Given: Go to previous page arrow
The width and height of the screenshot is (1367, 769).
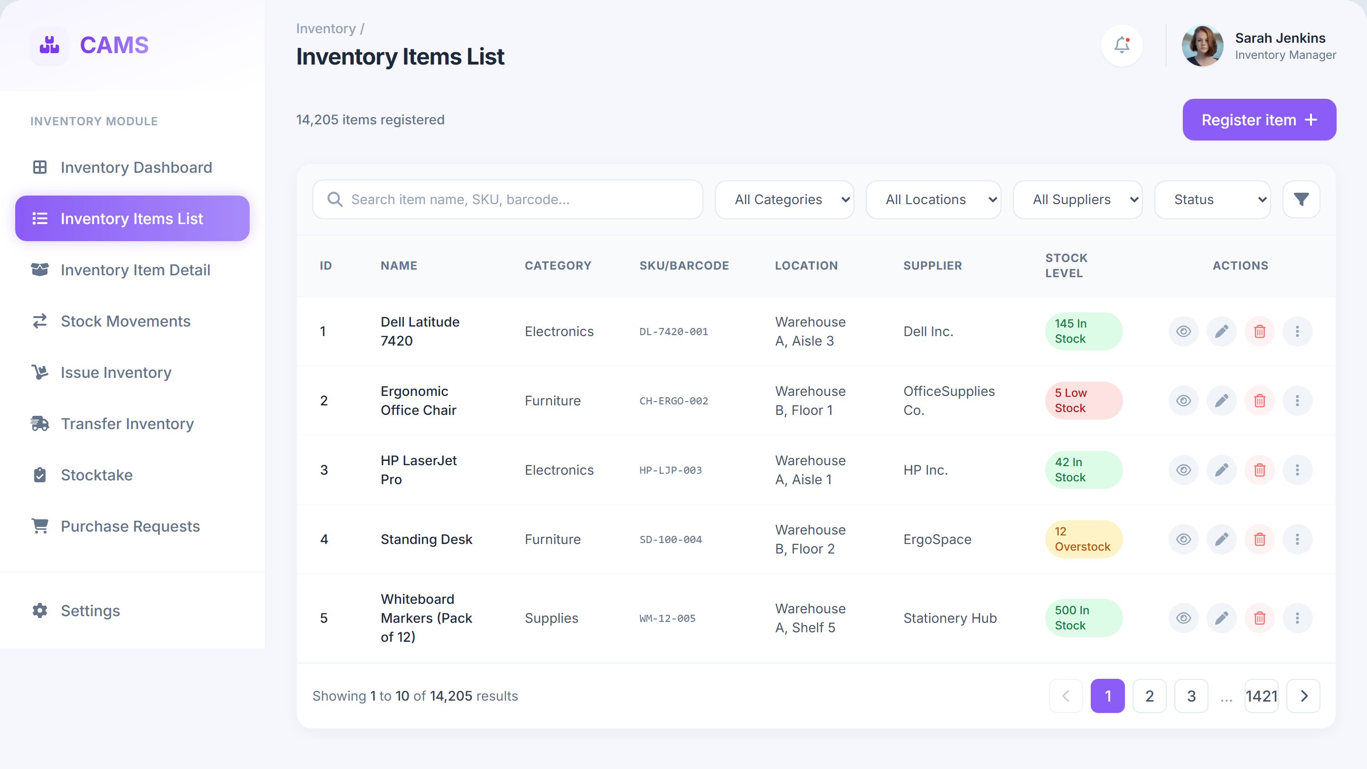Looking at the screenshot, I should pyautogui.click(x=1066, y=696).
